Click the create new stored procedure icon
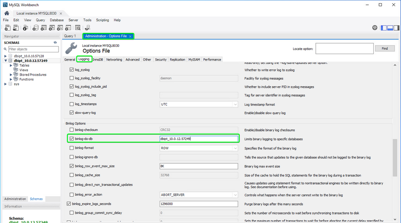The image size is (401, 223). [x=60, y=28]
